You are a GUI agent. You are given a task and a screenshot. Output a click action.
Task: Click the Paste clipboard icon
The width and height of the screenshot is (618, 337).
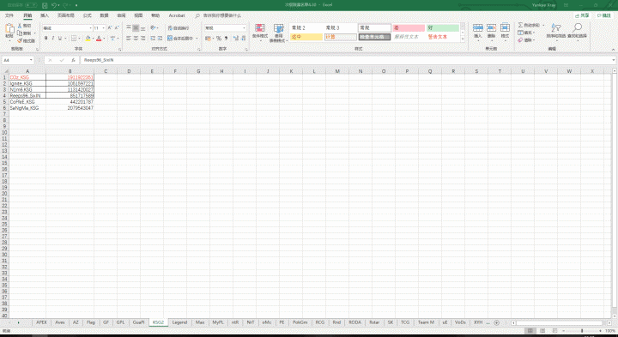pos(9,29)
